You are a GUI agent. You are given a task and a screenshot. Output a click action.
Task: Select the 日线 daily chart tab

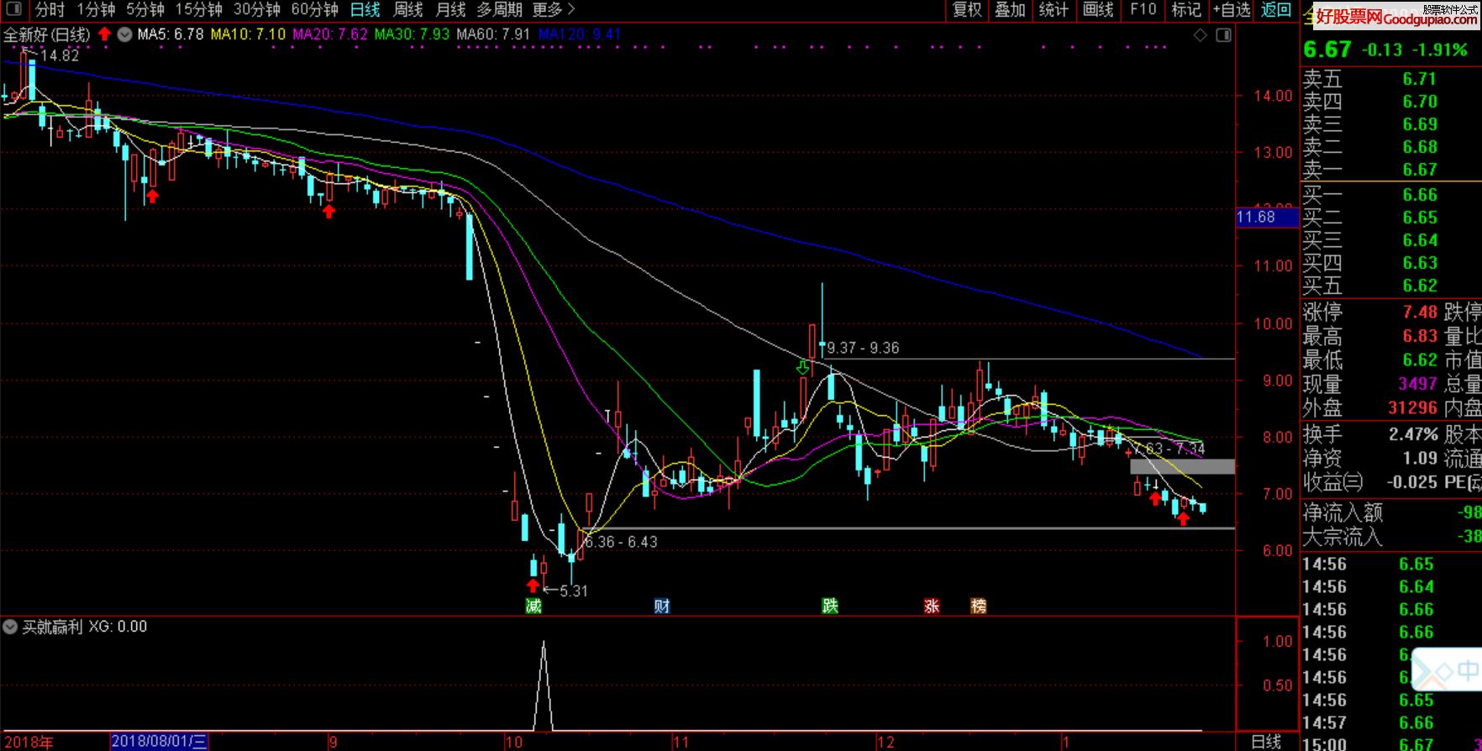tap(365, 10)
